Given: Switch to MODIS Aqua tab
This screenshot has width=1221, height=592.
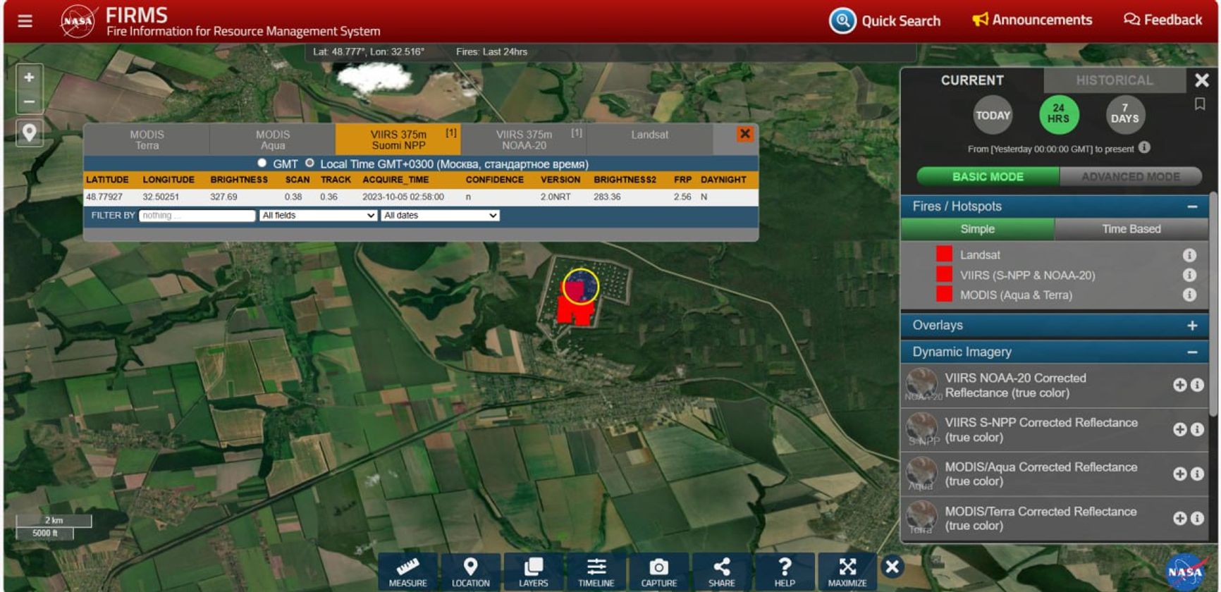Looking at the screenshot, I should (x=272, y=140).
